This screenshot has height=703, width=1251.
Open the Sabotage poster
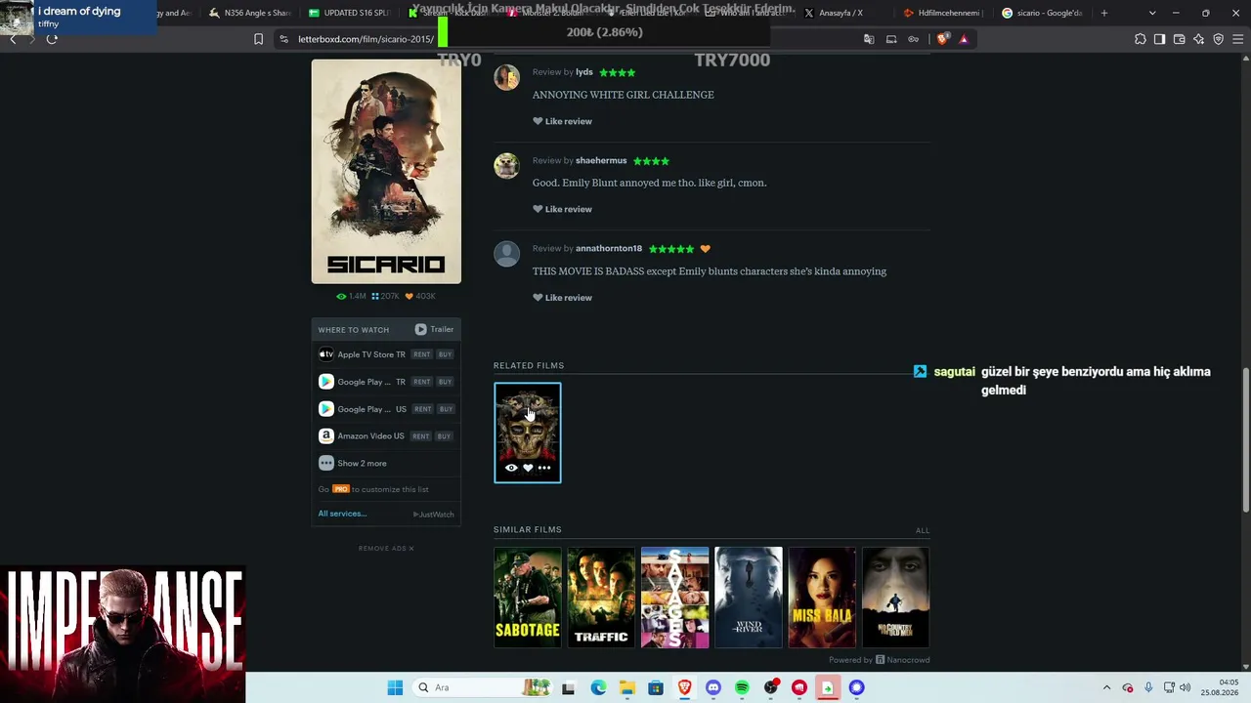coord(528,598)
